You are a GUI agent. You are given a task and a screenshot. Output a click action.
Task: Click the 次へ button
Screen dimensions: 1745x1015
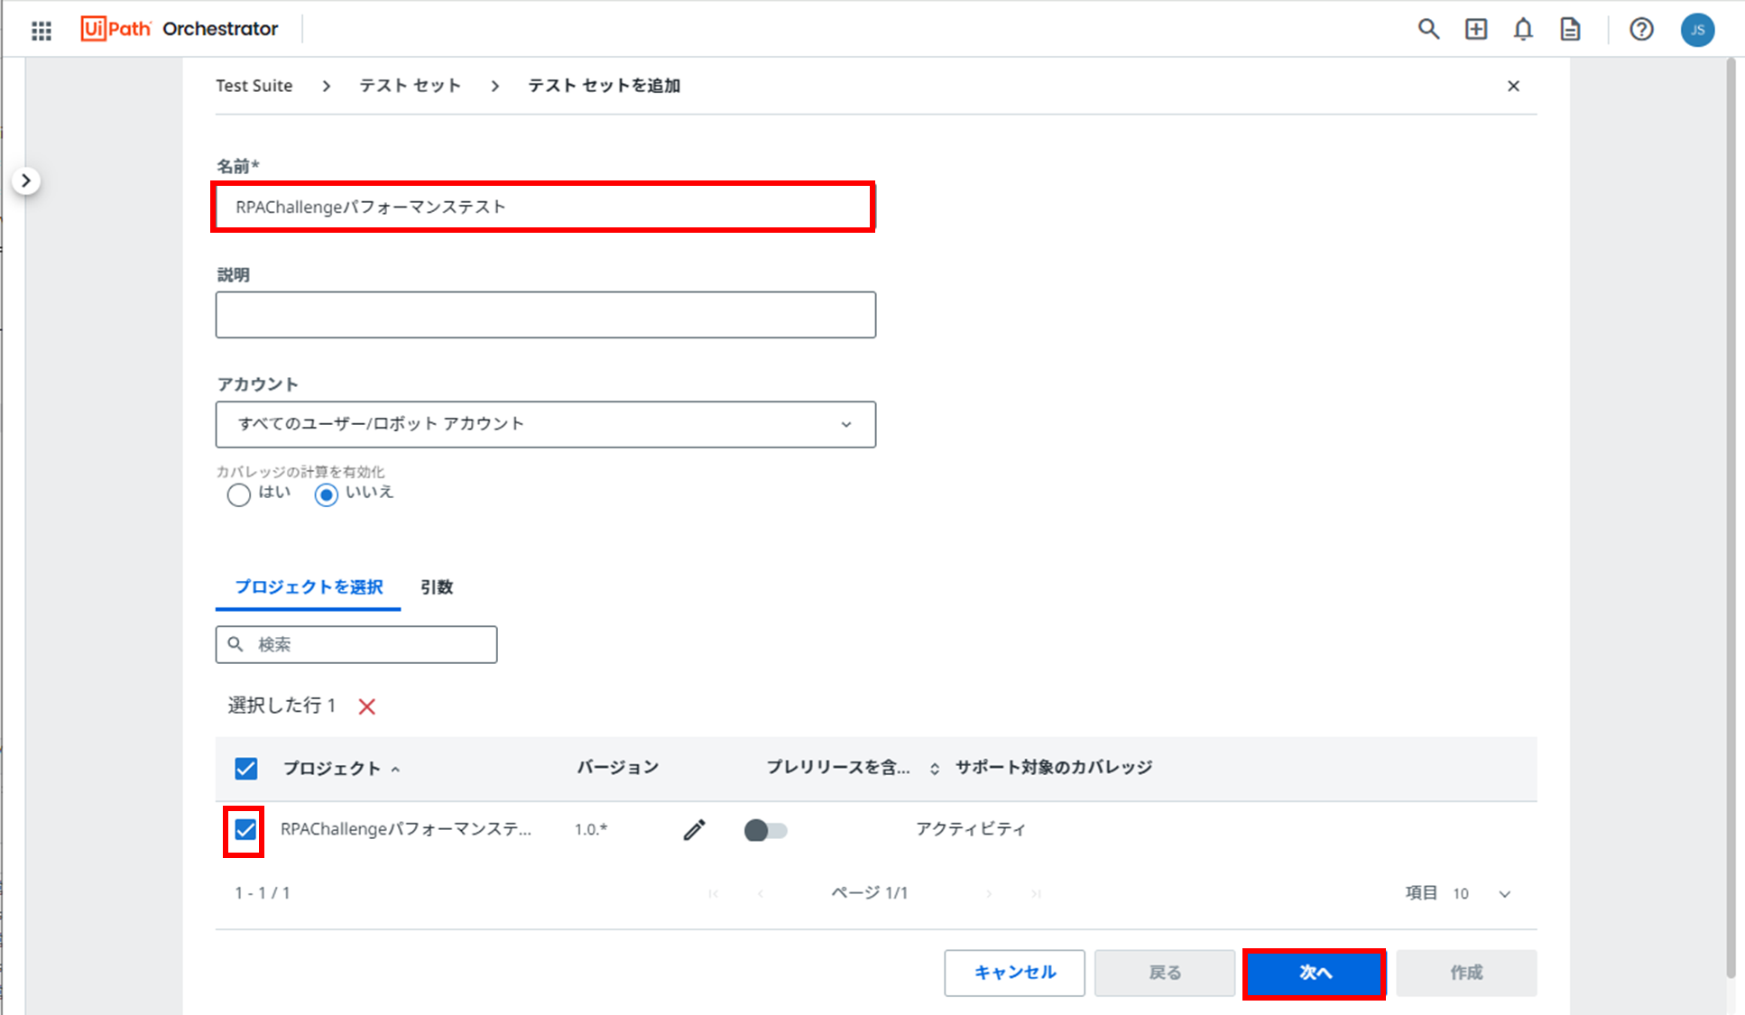coord(1314,973)
